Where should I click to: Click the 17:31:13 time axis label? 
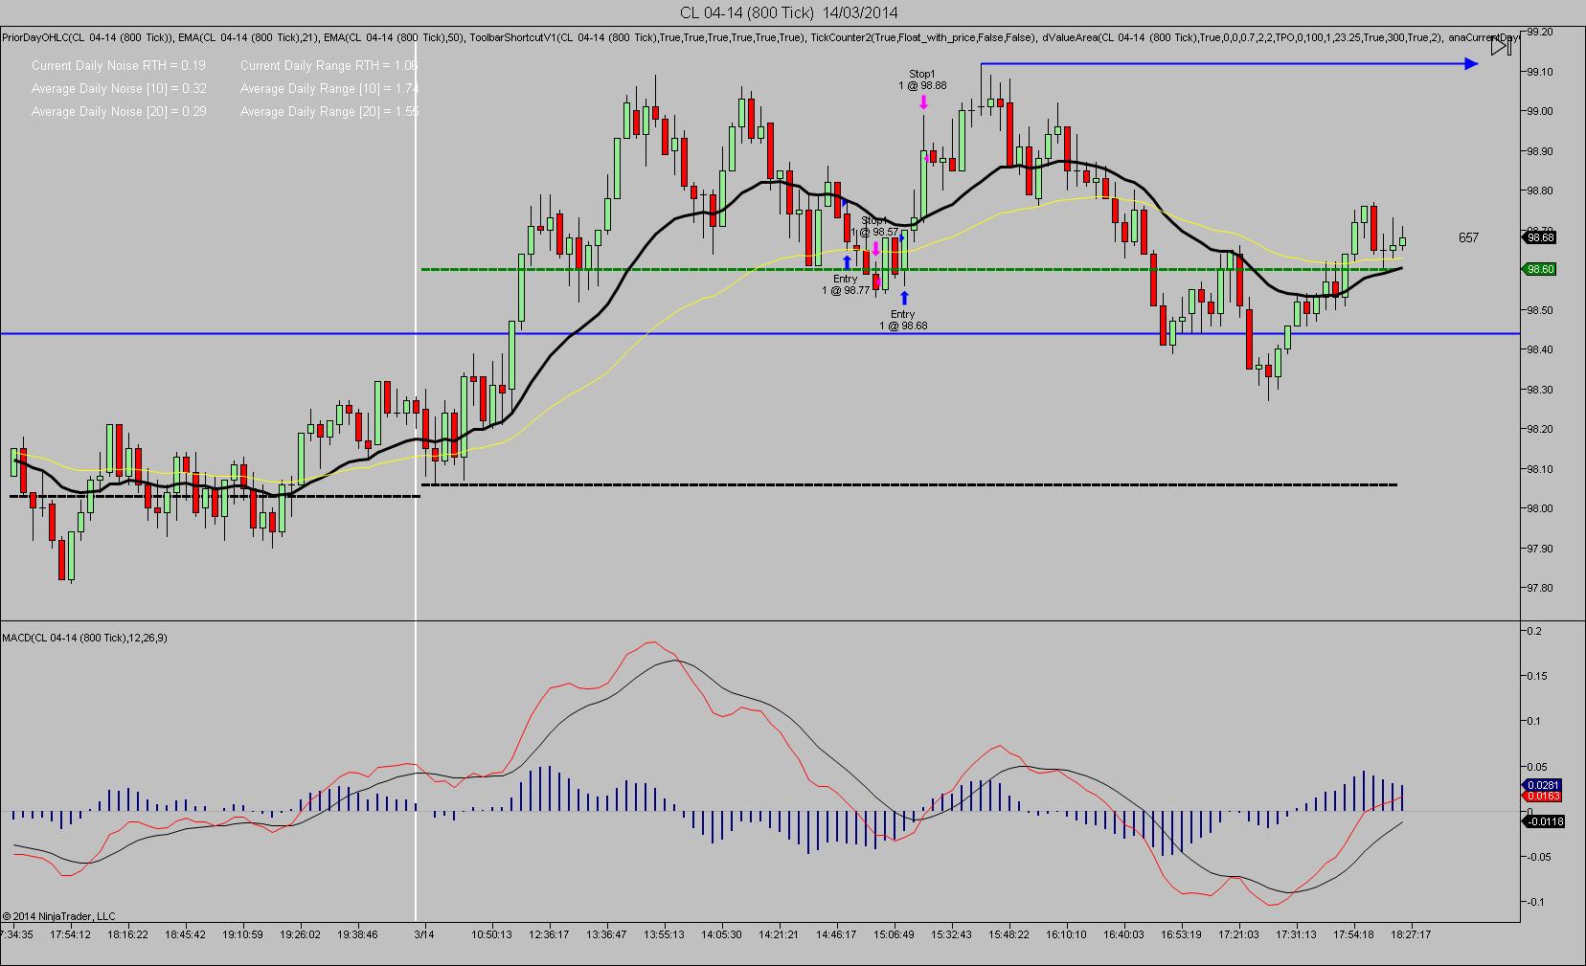point(1296,934)
